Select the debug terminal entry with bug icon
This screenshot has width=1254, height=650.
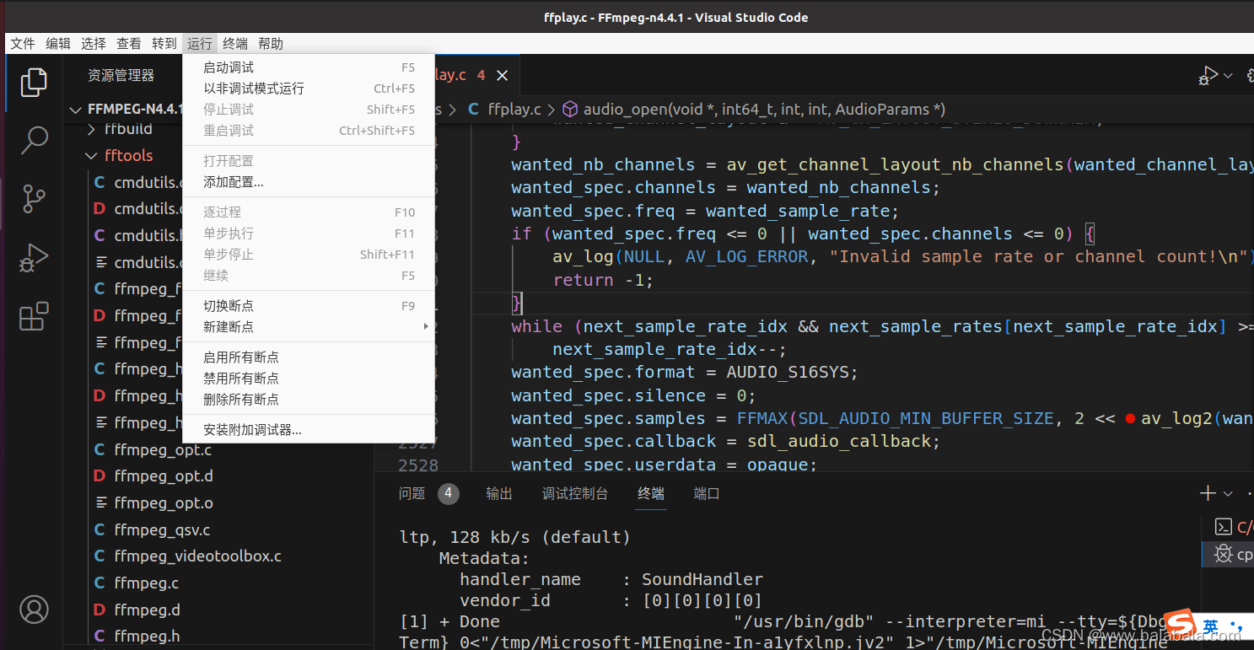click(1228, 554)
